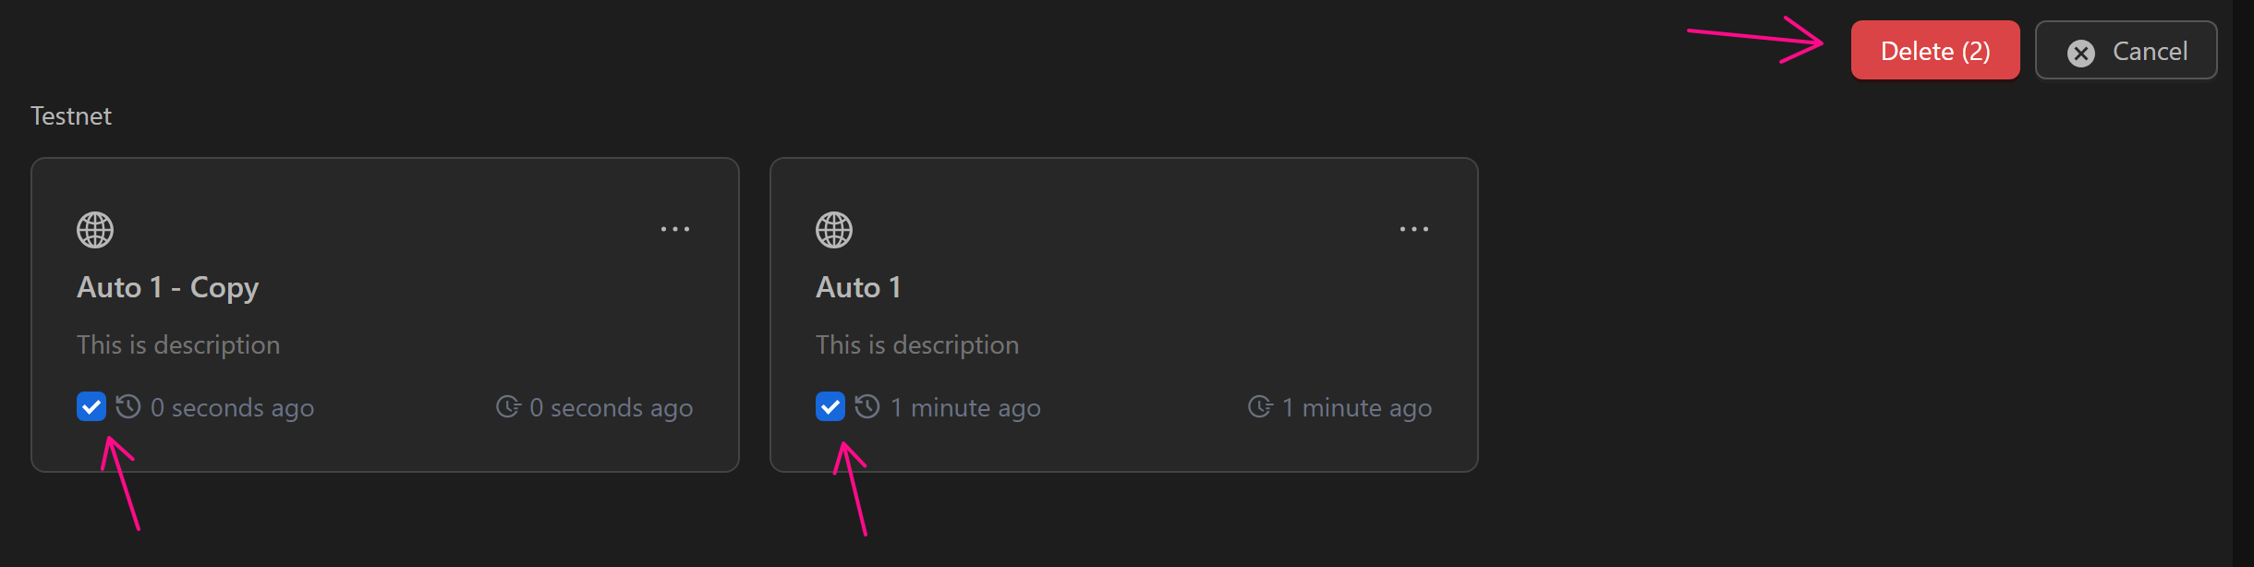The width and height of the screenshot is (2254, 567).
Task: Click the globe icon on Auto 1 - Copy
Action: [95, 230]
